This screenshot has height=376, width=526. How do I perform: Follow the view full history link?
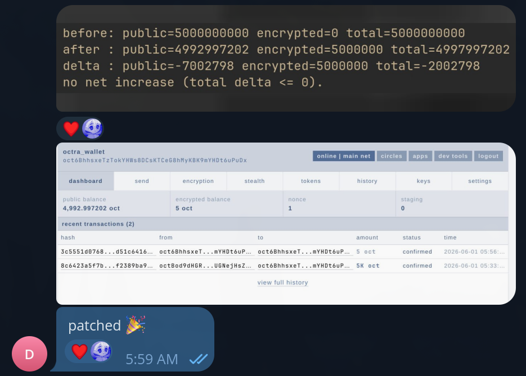click(x=283, y=282)
